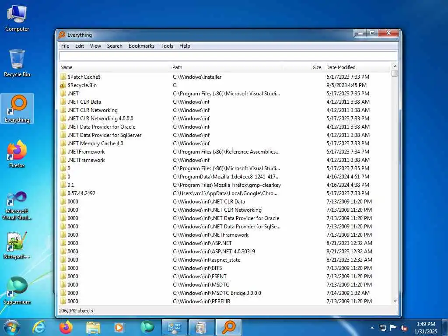This screenshot has height=336, width=448.
Task: Open the taskbar clock showing 3:49 PM
Action: (x=426, y=328)
